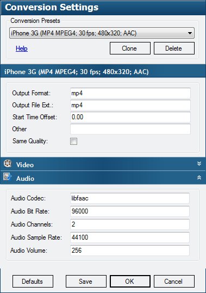This screenshot has width=206, height=293.
Task: Edit the Audio Volume field
Action: (130, 251)
